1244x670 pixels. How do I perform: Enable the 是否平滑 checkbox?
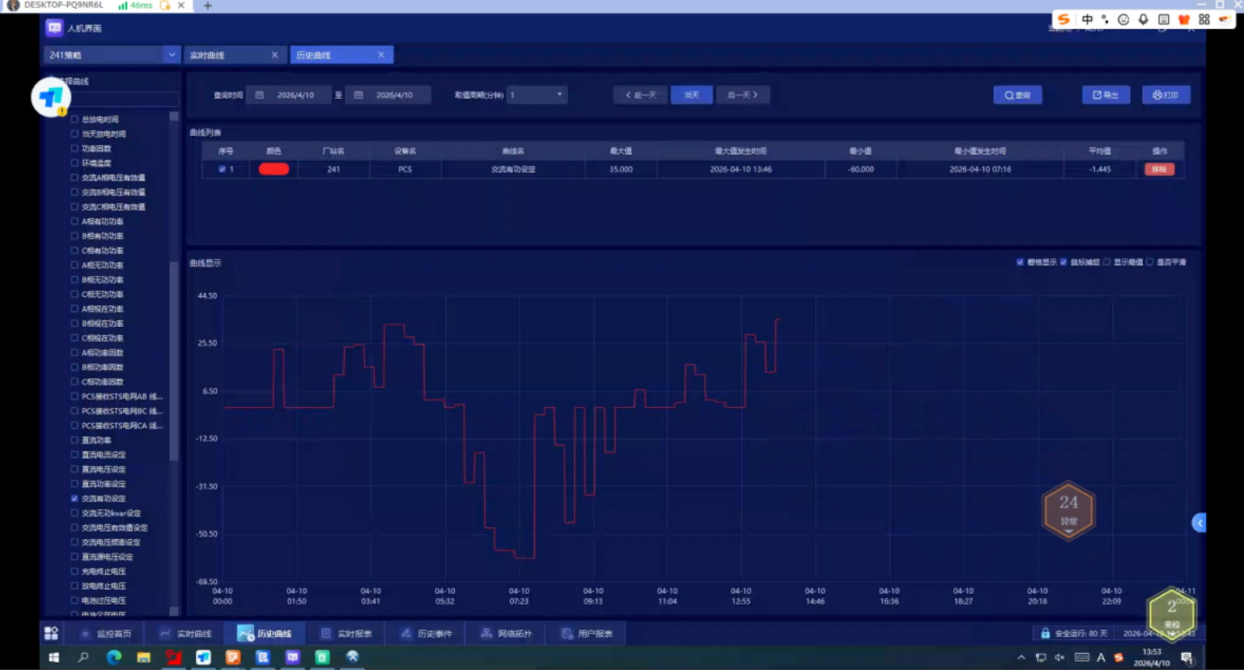pos(1149,262)
